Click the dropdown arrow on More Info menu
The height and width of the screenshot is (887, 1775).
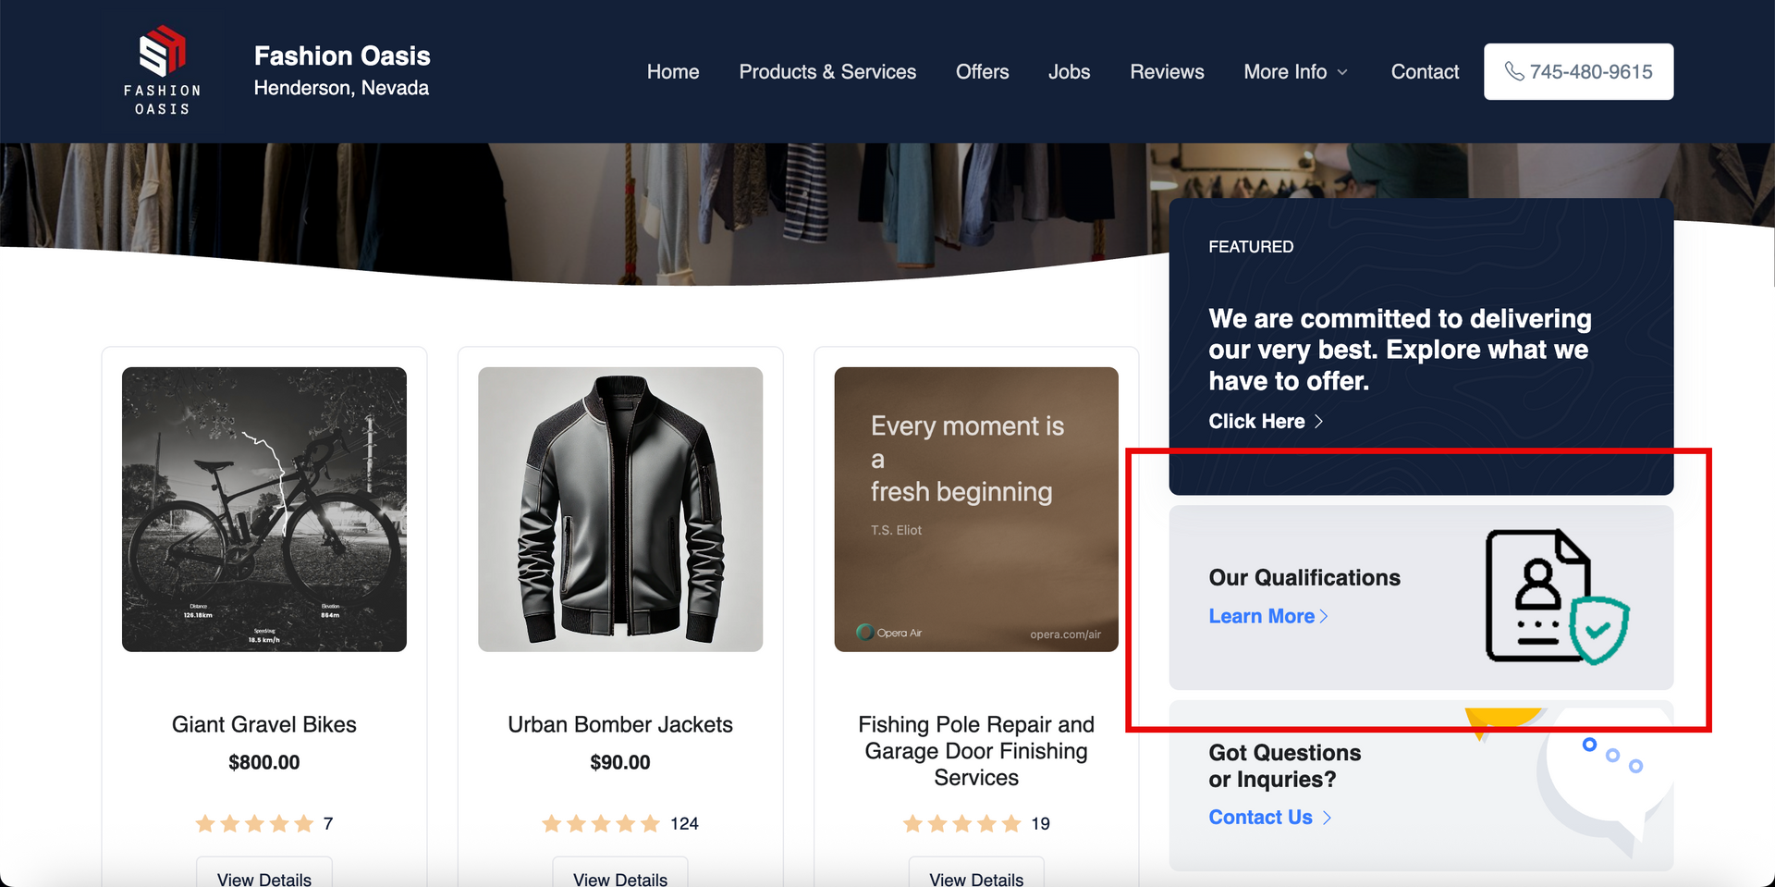tap(1340, 73)
